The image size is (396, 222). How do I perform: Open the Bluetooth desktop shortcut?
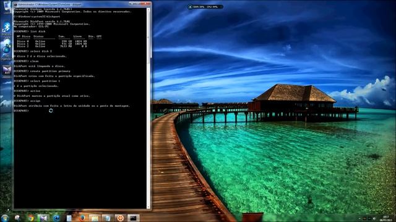(x=6, y=30)
